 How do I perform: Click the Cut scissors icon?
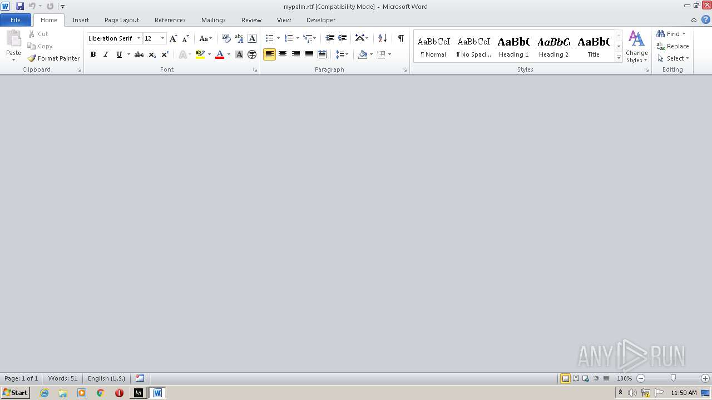pyautogui.click(x=32, y=34)
